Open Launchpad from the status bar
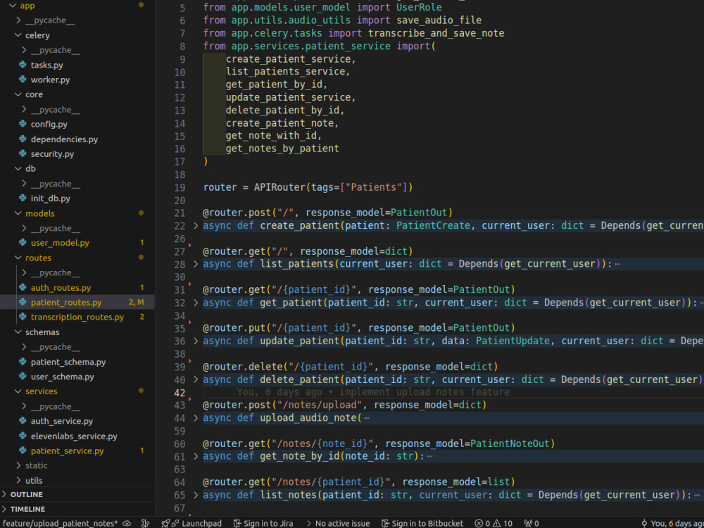This screenshot has height=528, width=704. [x=191, y=523]
